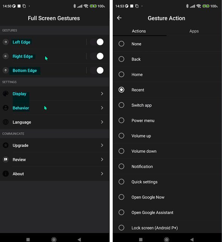The width and height of the screenshot is (222, 242).
Task: Toggle the Left Edge switch
Action: (97, 42)
